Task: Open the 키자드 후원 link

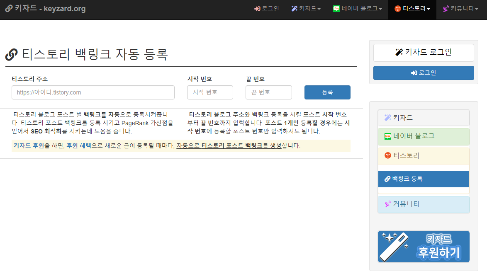Action: point(29,146)
